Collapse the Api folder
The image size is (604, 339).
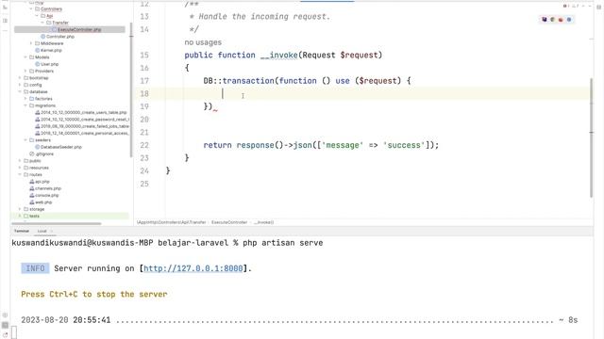pyautogui.click(x=37, y=16)
